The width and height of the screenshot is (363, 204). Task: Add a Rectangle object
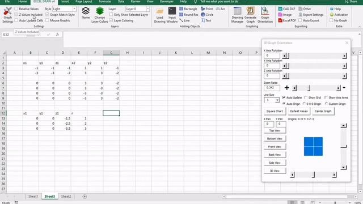tap(188, 9)
